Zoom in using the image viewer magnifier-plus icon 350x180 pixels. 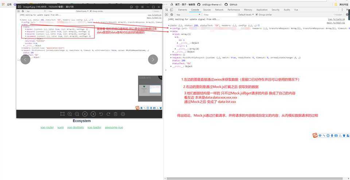click(x=70, y=114)
